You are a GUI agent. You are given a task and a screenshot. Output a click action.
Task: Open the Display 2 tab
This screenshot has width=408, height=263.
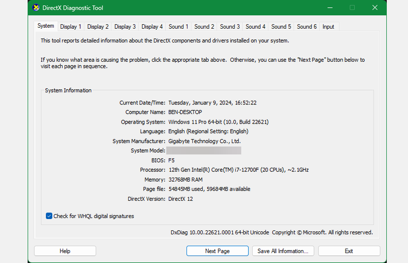(x=98, y=27)
